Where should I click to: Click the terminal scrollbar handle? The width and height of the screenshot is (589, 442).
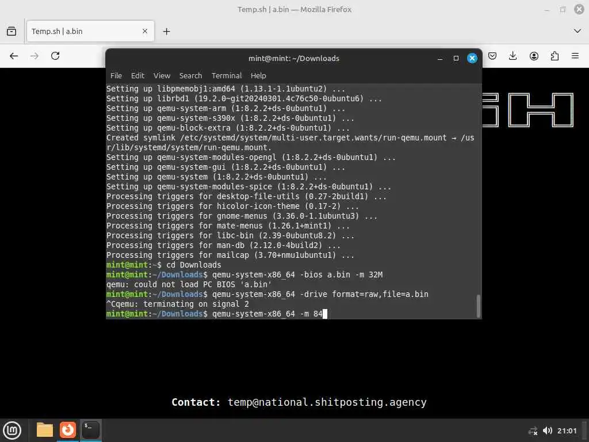pos(478,306)
